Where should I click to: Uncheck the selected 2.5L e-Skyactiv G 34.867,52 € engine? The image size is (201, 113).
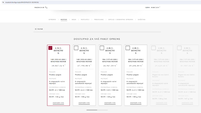coord(50,48)
